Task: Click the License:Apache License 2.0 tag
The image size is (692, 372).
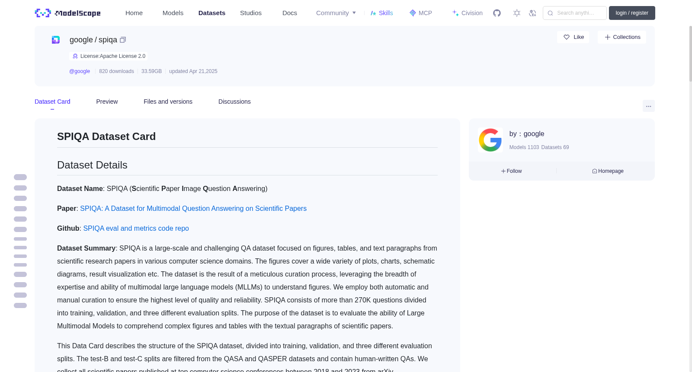Action: 109,56
